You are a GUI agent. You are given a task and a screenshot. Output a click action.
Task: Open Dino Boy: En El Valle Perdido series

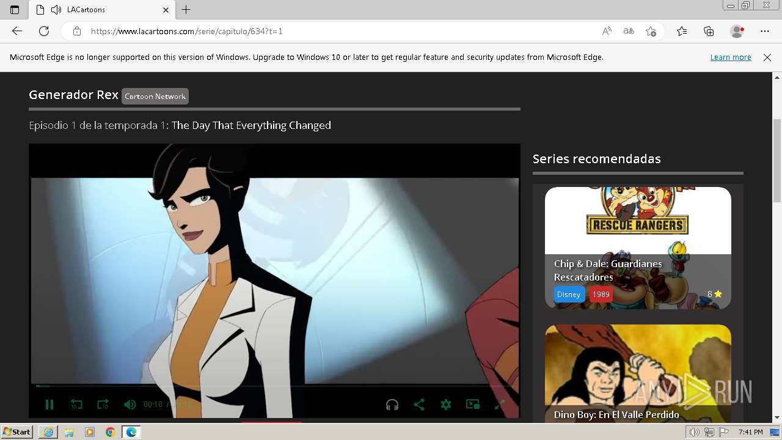pos(638,374)
